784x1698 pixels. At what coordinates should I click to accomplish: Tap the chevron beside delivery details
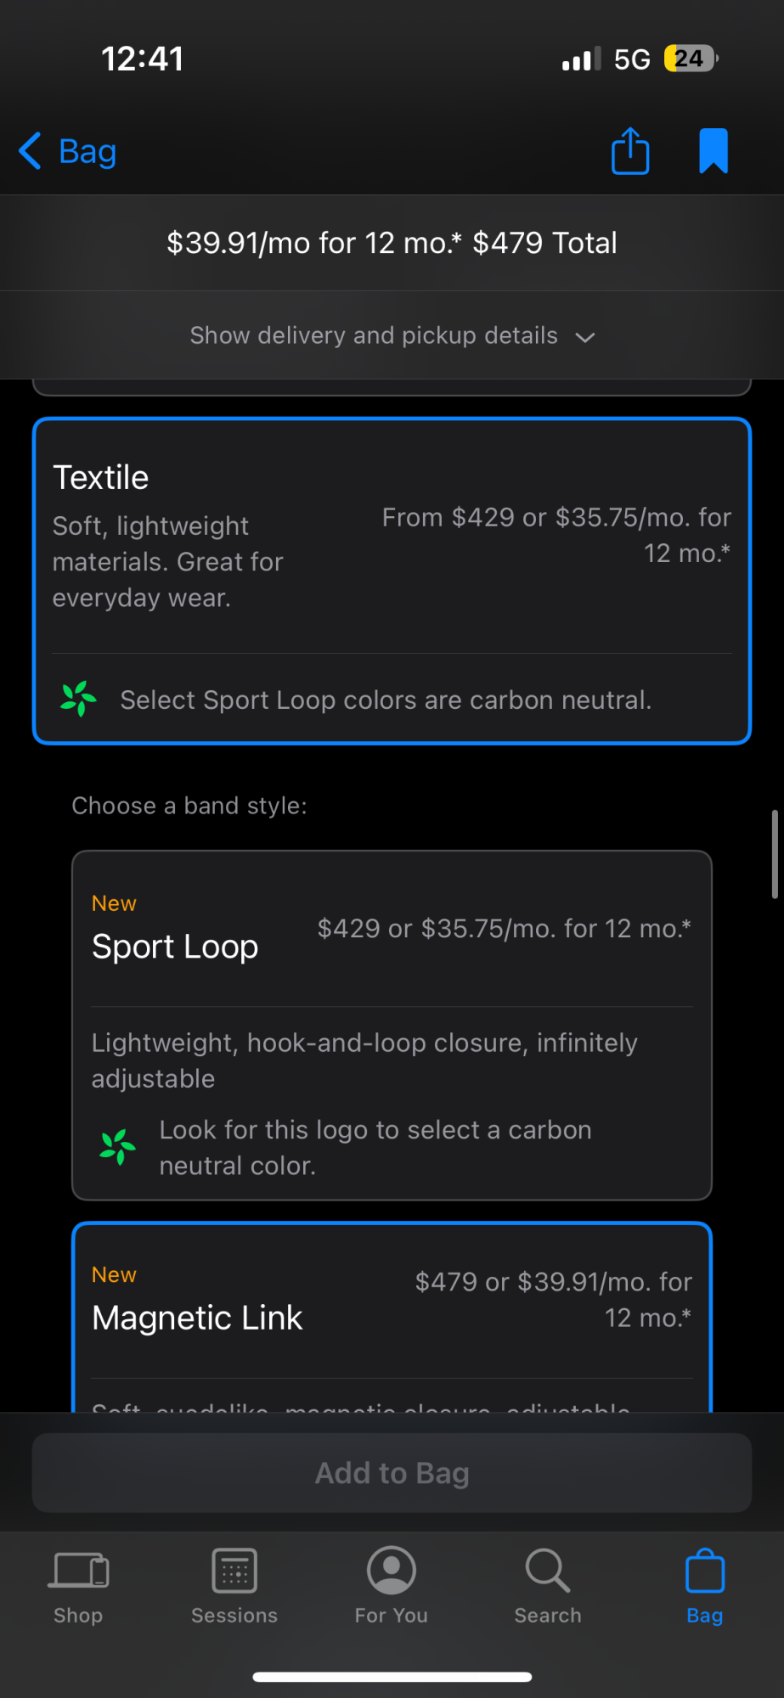585,337
